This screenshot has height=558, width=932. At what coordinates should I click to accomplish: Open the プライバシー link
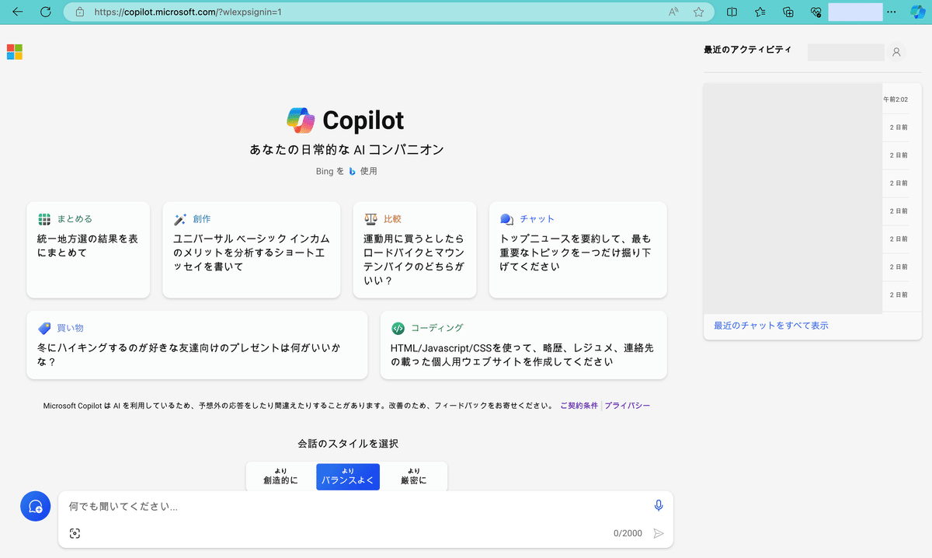[628, 406]
